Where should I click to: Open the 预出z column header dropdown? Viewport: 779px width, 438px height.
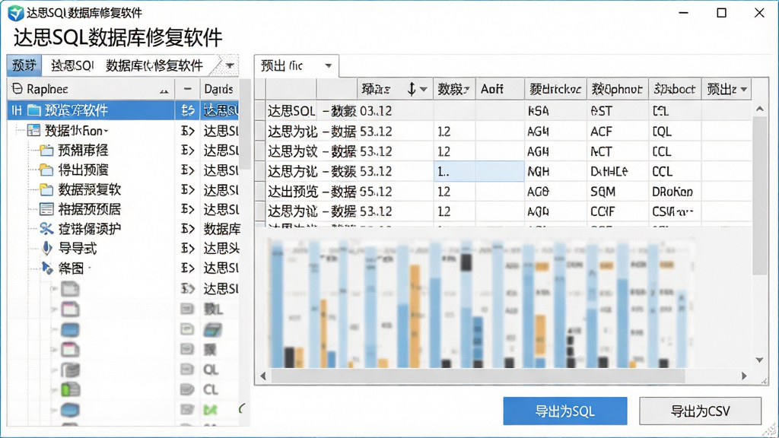click(x=744, y=90)
